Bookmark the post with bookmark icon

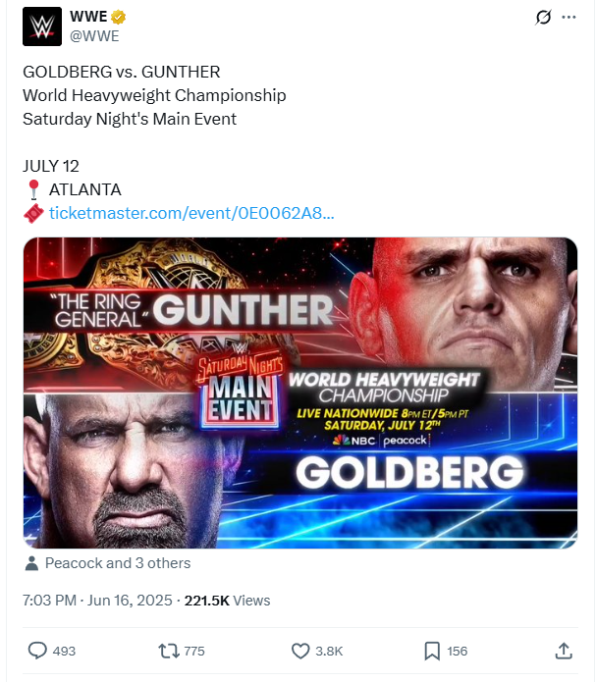tap(432, 651)
